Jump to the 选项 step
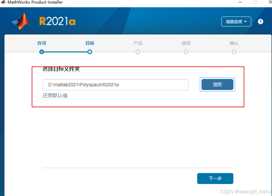 (186, 43)
